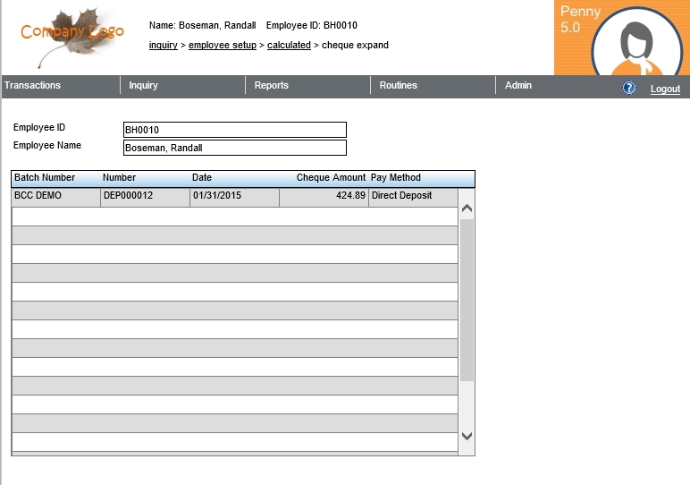The width and height of the screenshot is (690, 485).
Task: Go to inquiry breadcrumb link
Action: pos(163,45)
